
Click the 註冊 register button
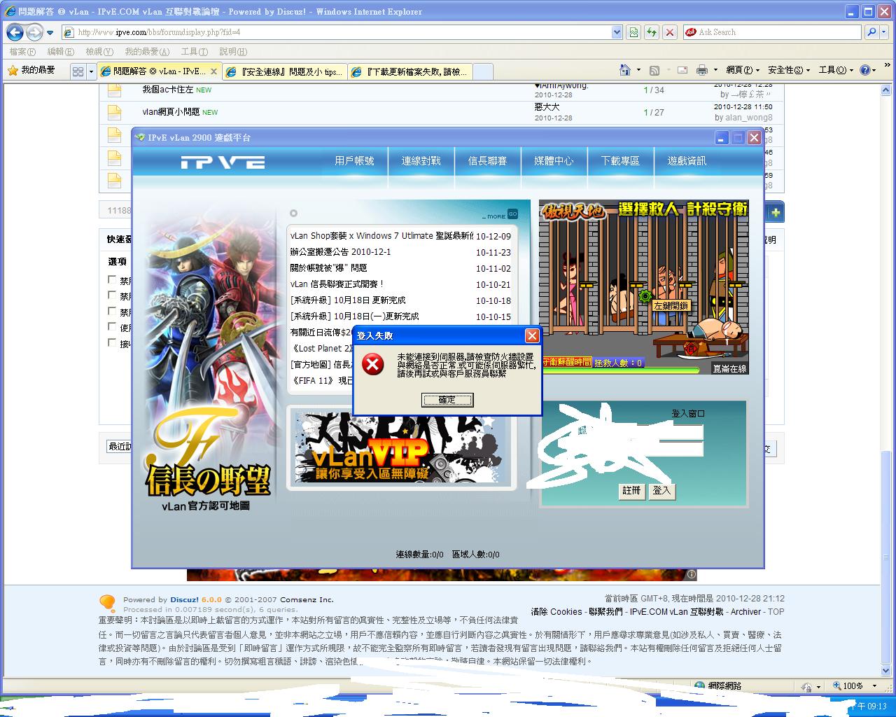point(631,491)
